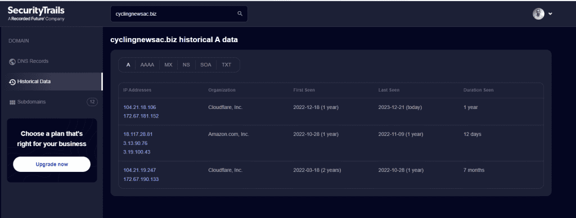Click first seen date 2022-10-28

(x=316, y=134)
